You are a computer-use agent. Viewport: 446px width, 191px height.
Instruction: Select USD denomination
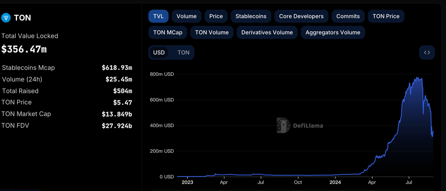click(x=159, y=53)
